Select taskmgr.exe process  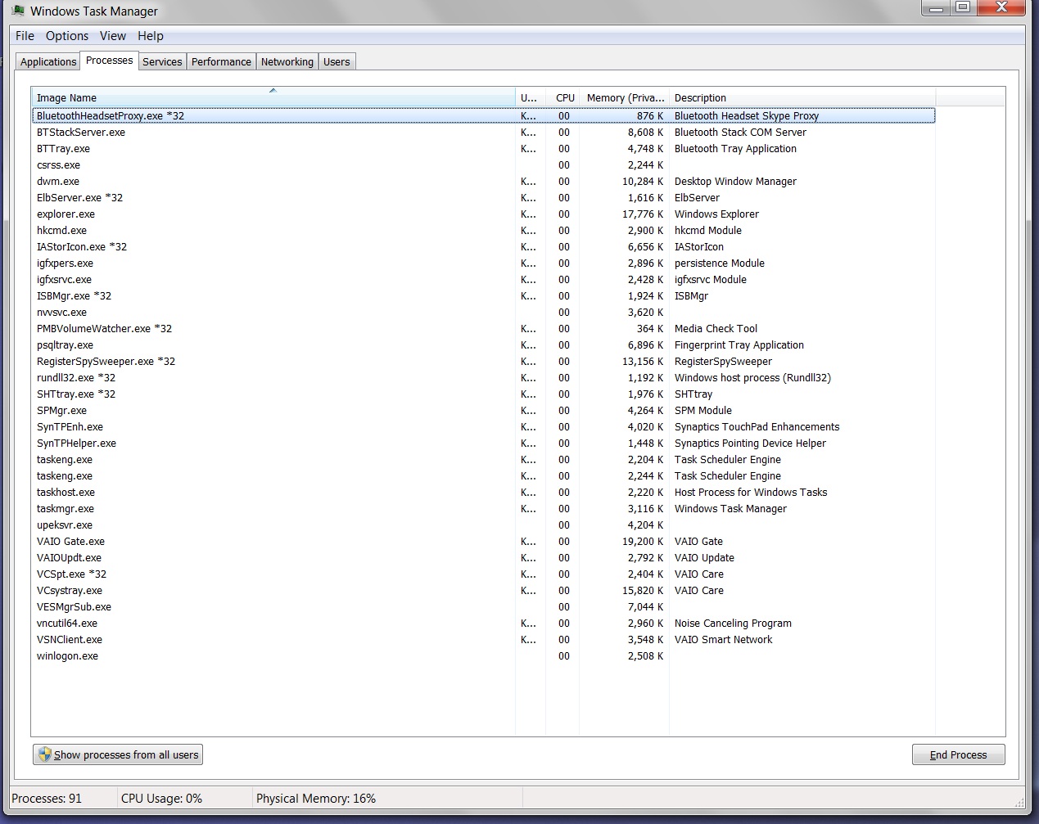pos(483,509)
